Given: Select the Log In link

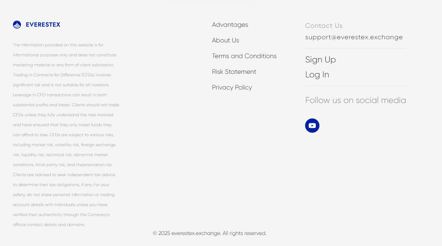Looking at the screenshot, I should pyautogui.click(x=317, y=75).
